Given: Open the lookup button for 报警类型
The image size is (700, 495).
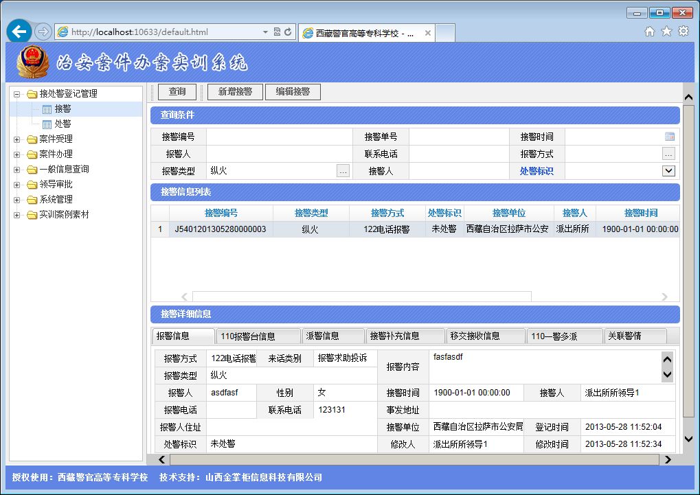Looking at the screenshot, I should click(343, 171).
